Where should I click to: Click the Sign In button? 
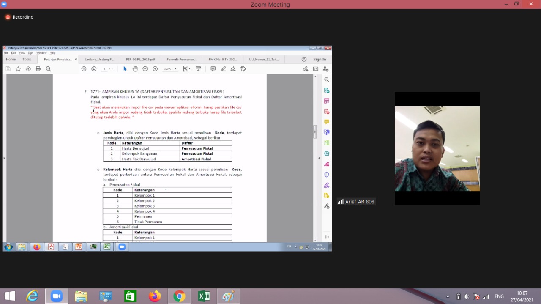tap(320, 60)
